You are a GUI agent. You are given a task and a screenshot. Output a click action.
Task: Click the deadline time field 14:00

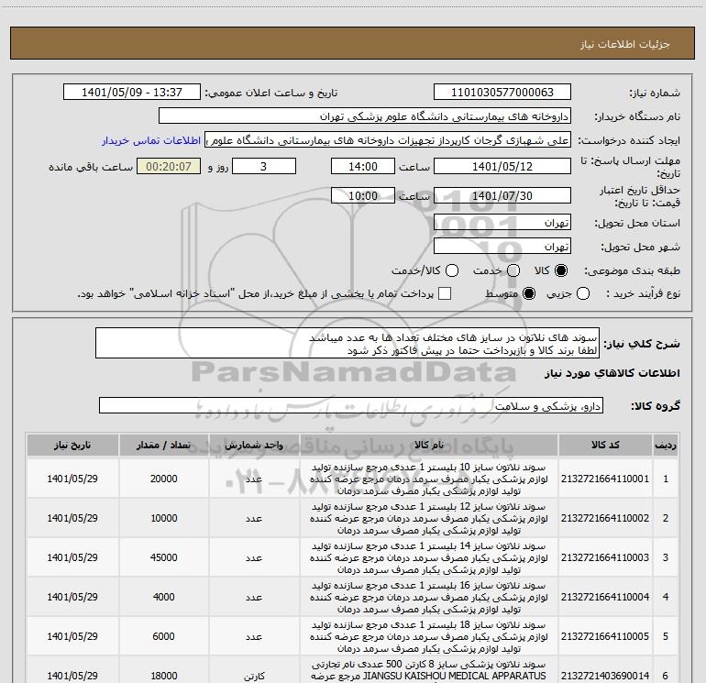coord(363,166)
